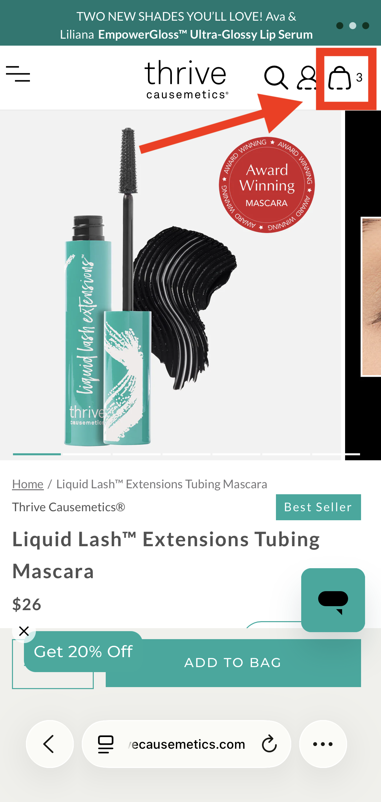Image resolution: width=381 pixels, height=802 pixels.
Task: Open the account profile icon
Action: (307, 78)
